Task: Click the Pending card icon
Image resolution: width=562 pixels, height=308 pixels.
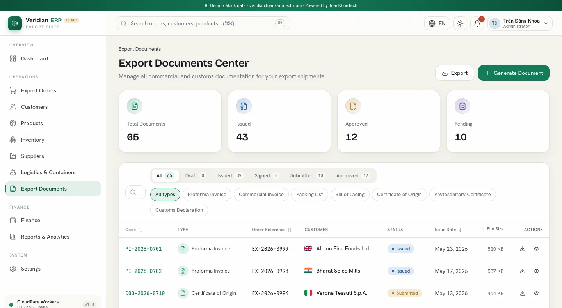Action: 462,106
